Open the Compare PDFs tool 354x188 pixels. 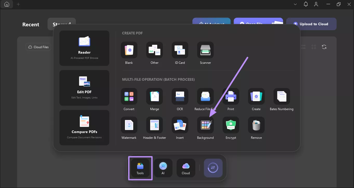click(x=84, y=128)
